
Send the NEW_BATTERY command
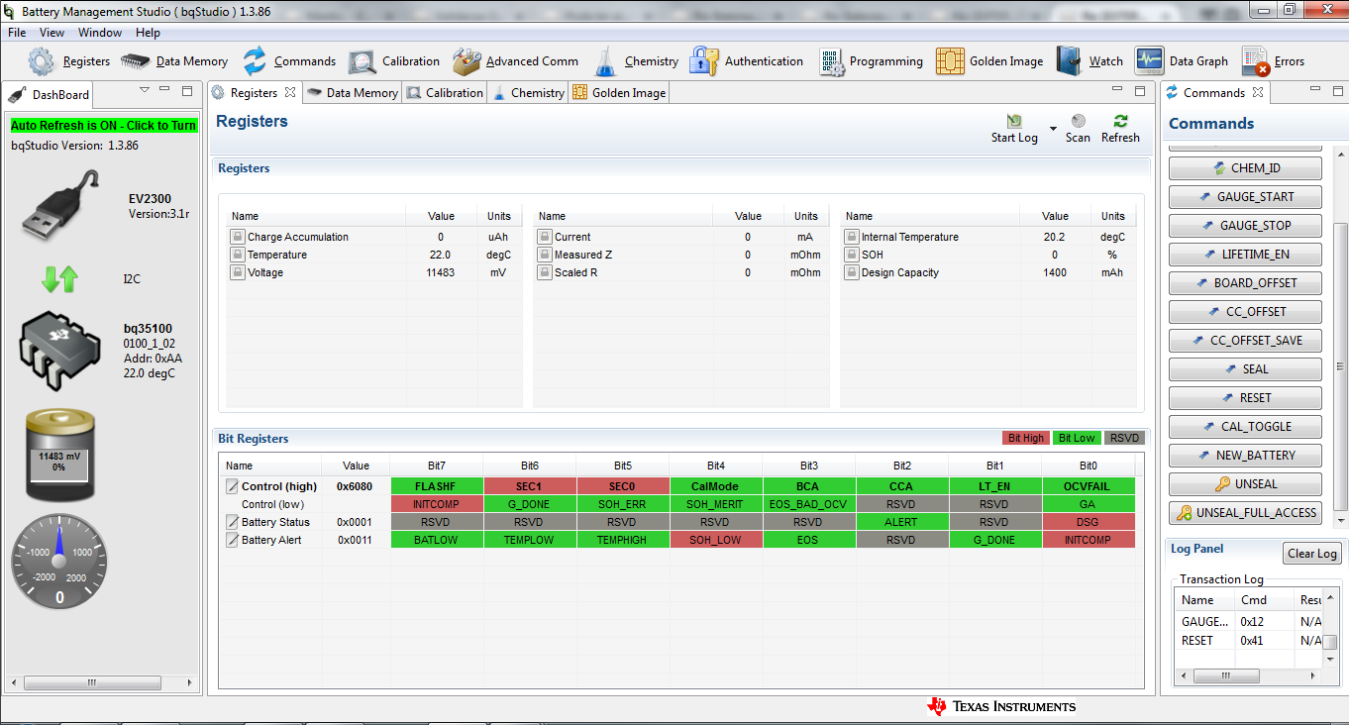(x=1245, y=456)
